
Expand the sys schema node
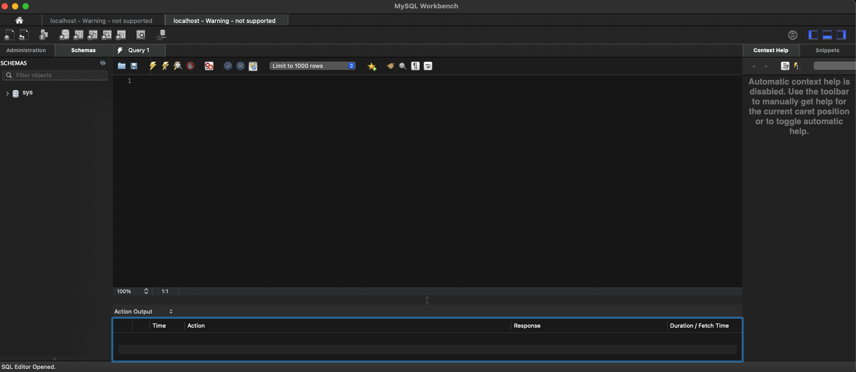point(7,93)
